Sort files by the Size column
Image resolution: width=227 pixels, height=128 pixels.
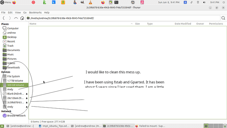coord(138,24)
